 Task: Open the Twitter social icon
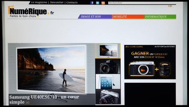(x=97, y=3)
